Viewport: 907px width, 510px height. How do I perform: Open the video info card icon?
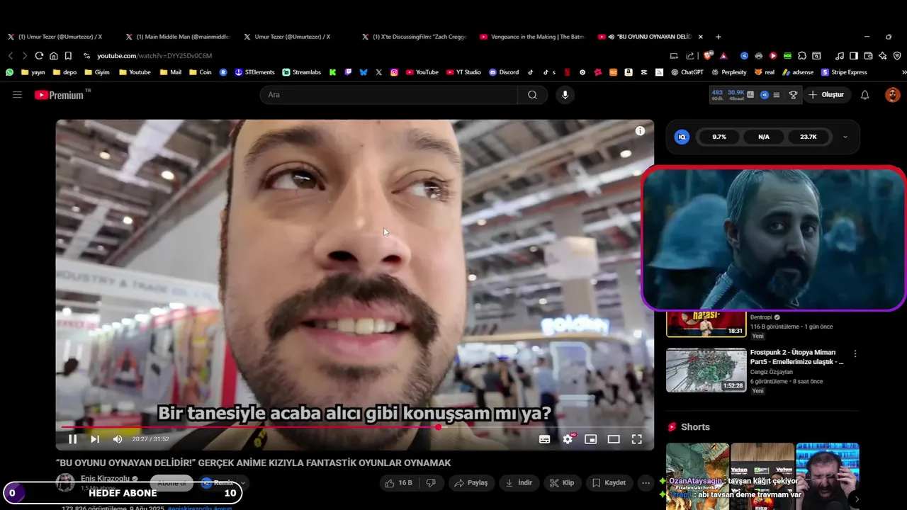pos(640,131)
